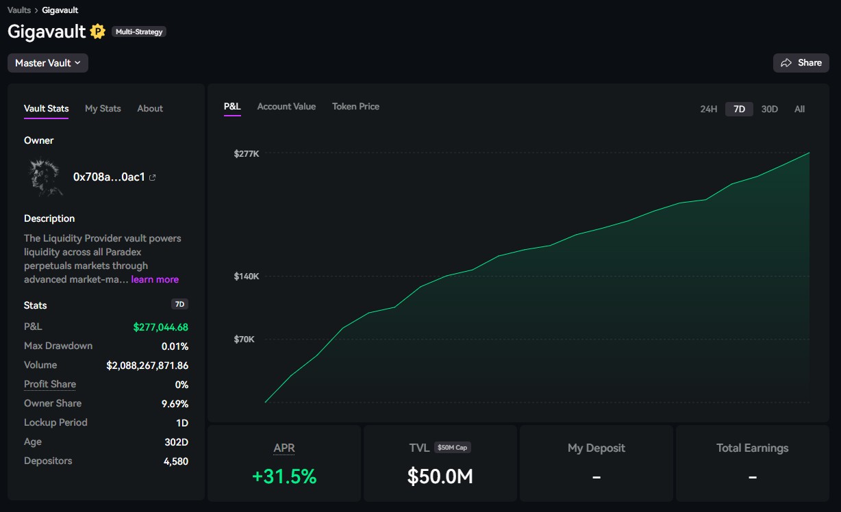The width and height of the screenshot is (841, 512).
Task: Open the About tab
Action: (150, 108)
